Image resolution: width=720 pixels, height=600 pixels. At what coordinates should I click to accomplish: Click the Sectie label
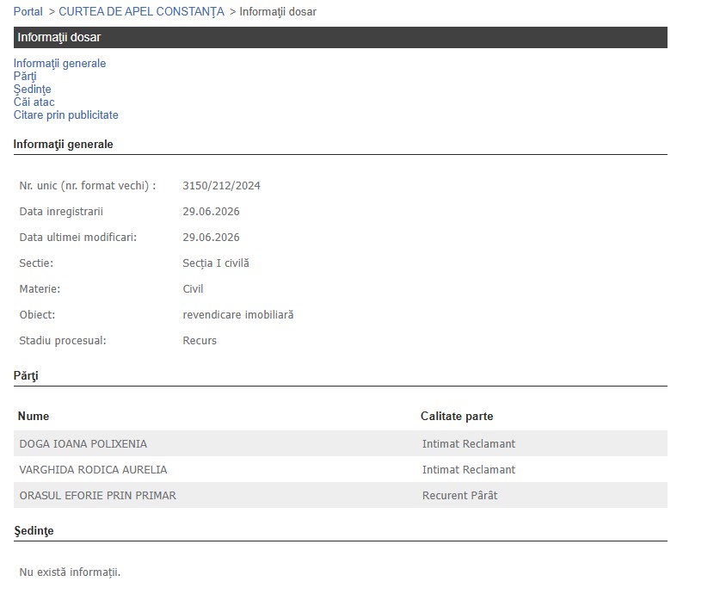click(36, 263)
